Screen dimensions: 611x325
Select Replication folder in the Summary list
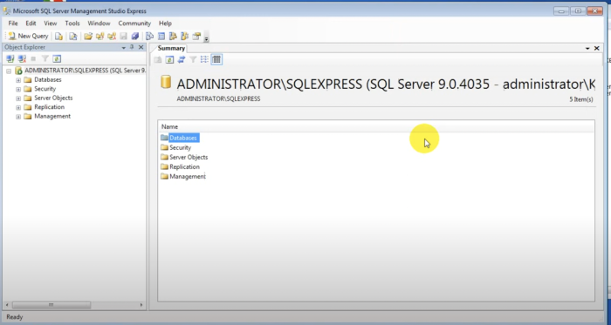pos(184,166)
